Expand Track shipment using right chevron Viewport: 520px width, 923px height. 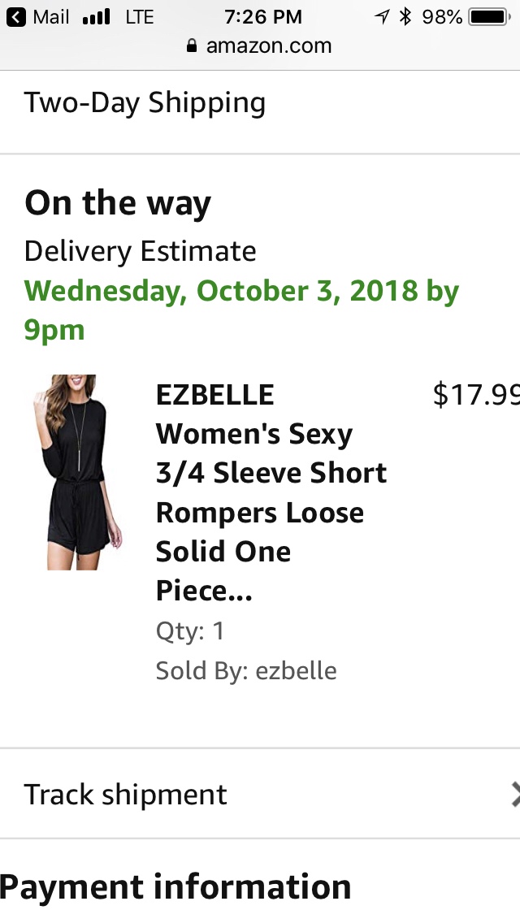click(514, 794)
